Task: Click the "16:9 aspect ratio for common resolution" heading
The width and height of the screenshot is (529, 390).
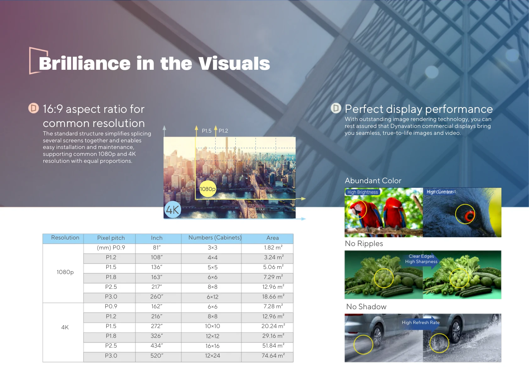Action: pyautogui.click(x=94, y=116)
